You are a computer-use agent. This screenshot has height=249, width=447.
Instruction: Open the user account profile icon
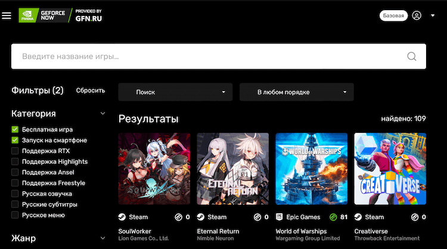(417, 15)
